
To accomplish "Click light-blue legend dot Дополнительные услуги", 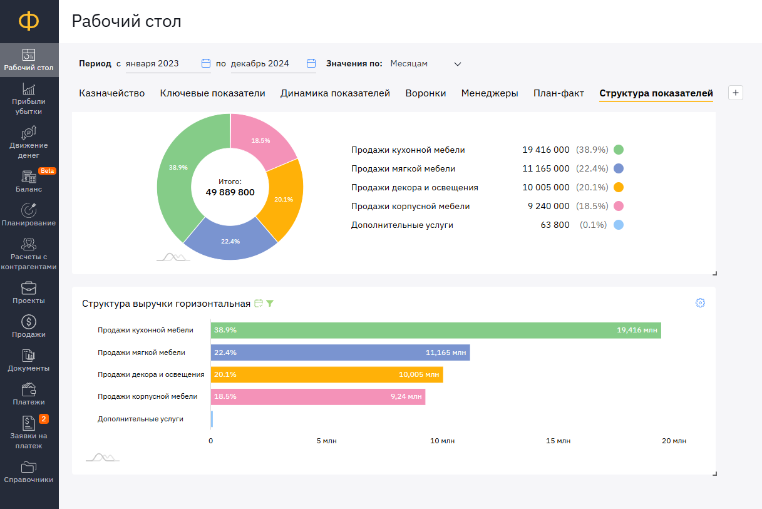I will 619,225.
